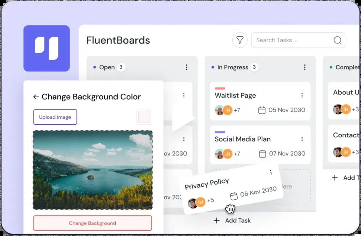This screenshot has height=236, width=361.
Task: Open the three-dot menu on Waitlist Page card
Action: 302,95
